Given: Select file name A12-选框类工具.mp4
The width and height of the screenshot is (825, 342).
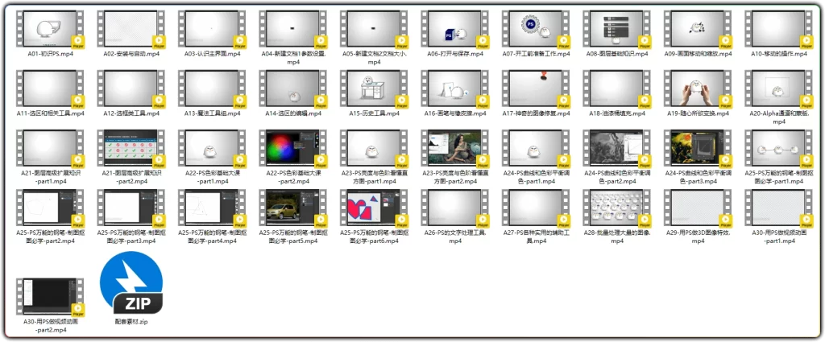Looking at the screenshot, I should pyautogui.click(x=131, y=113).
